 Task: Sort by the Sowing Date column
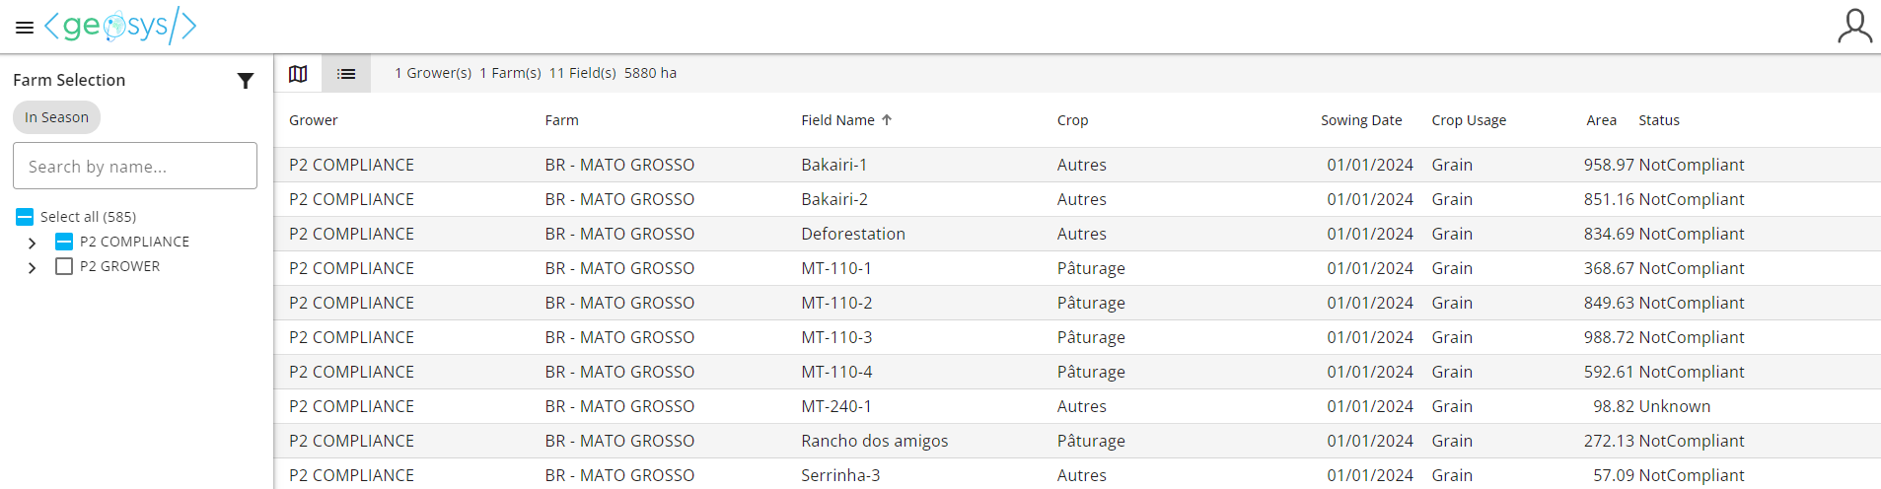pyautogui.click(x=1360, y=120)
